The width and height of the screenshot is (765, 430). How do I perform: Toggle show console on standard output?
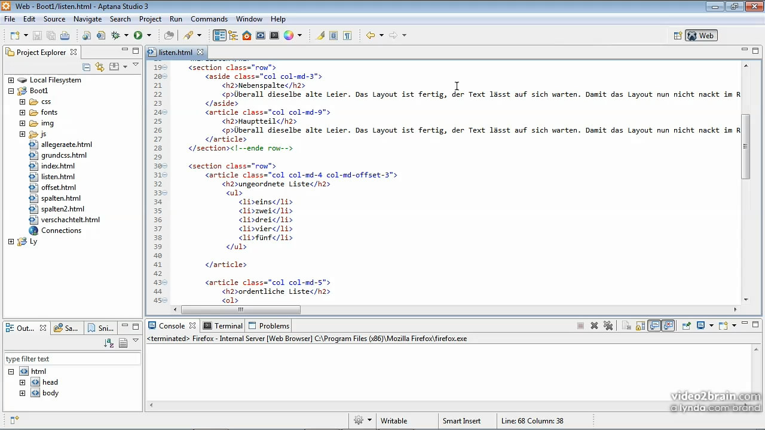(654, 325)
